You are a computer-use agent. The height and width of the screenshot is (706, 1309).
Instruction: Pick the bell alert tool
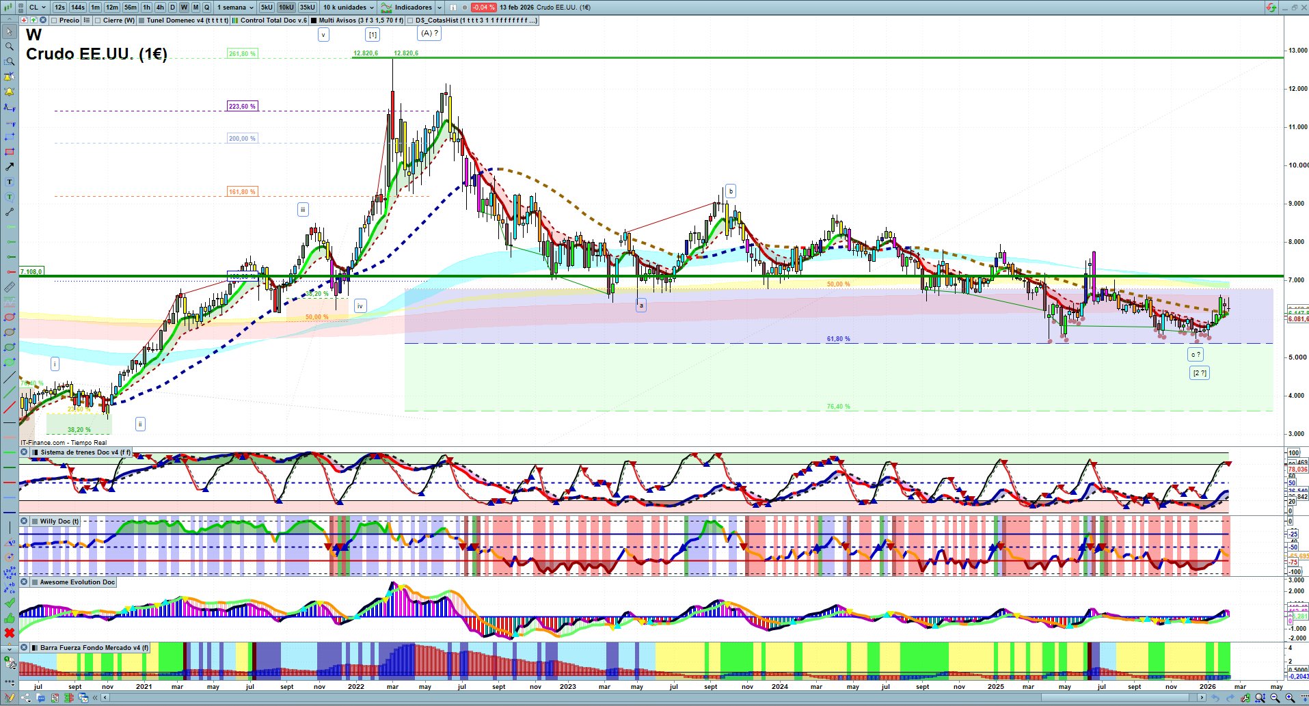click(x=10, y=92)
